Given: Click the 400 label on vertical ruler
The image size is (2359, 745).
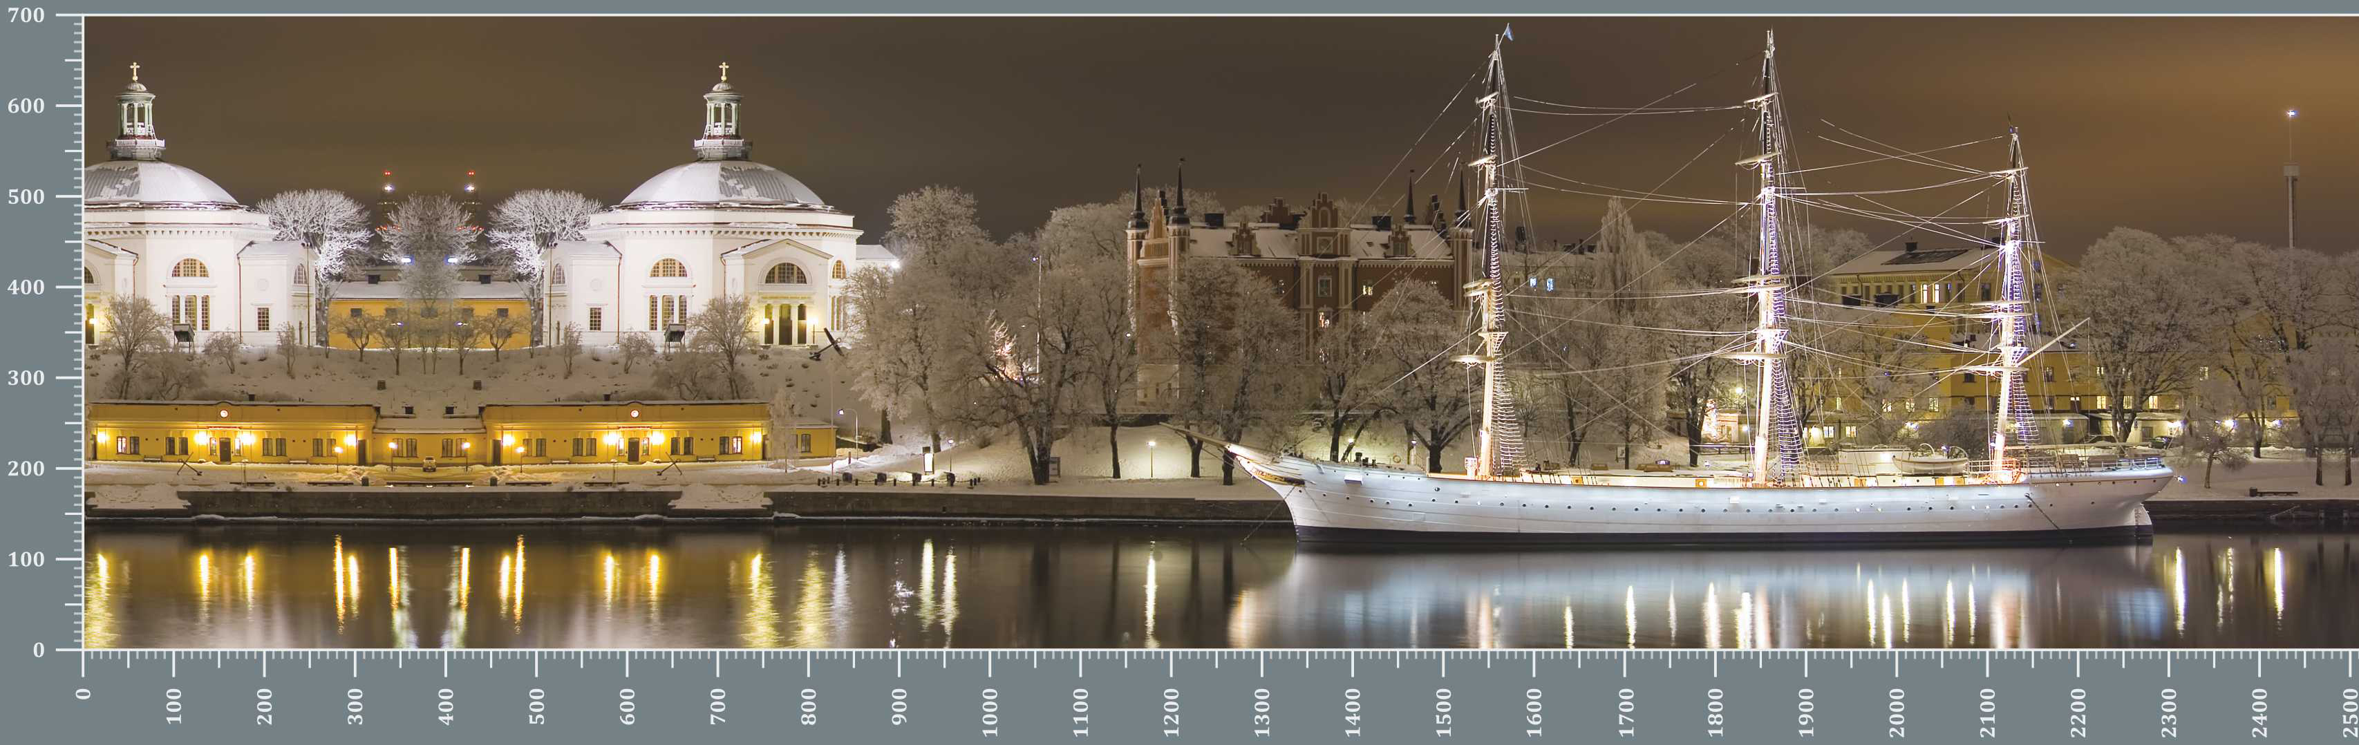Looking at the screenshot, I should (x=26, y=287).
